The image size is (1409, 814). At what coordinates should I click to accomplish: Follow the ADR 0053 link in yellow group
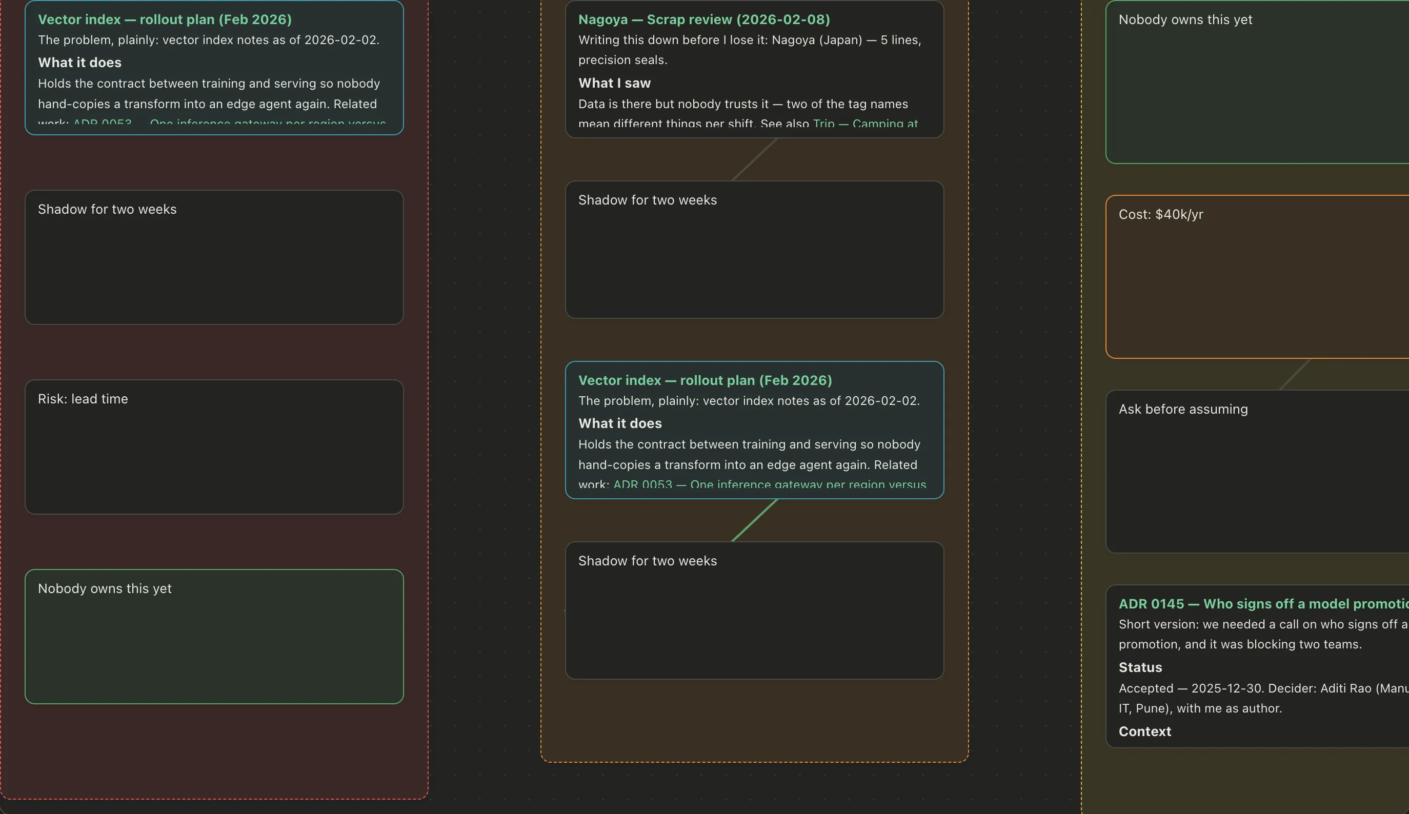click(769, 484)
